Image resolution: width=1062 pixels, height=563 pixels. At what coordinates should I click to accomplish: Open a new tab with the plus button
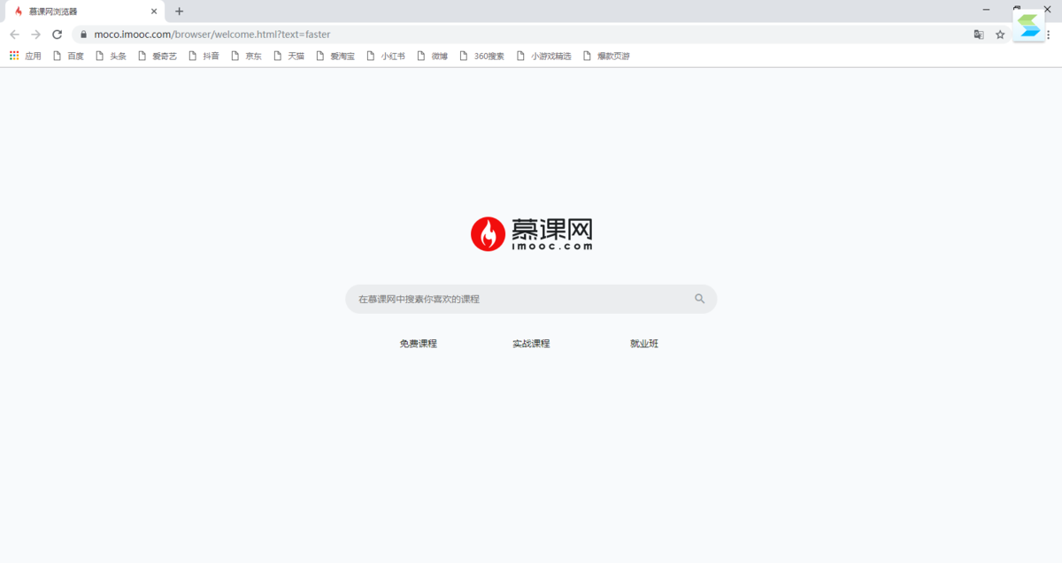coord(179,11)
